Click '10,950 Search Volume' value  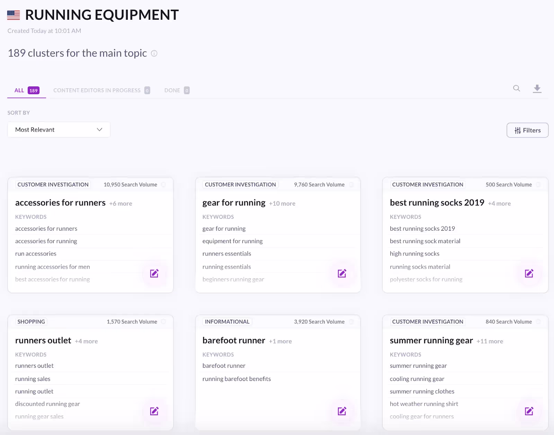[x=130, y=185]
